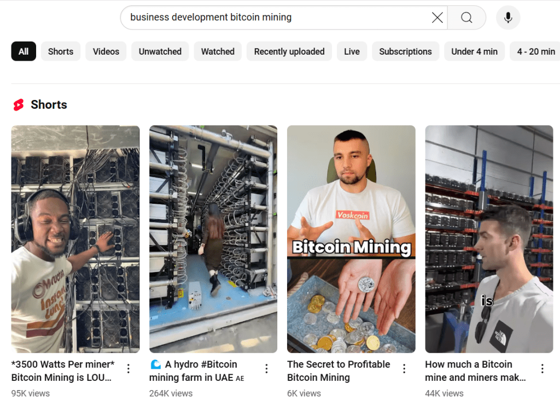Select the Under 4 min duration filter

pyautogui.click(x=474, y=51)
